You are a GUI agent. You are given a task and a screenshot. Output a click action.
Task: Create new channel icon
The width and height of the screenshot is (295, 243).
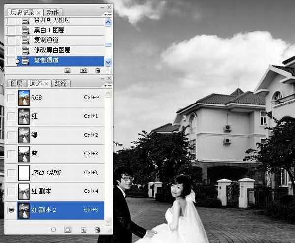coord(83,230)
